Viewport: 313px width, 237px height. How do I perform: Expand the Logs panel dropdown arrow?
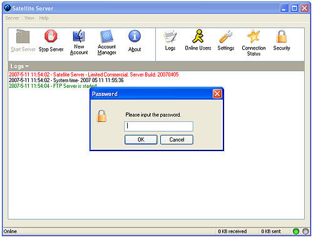point(27,66)
